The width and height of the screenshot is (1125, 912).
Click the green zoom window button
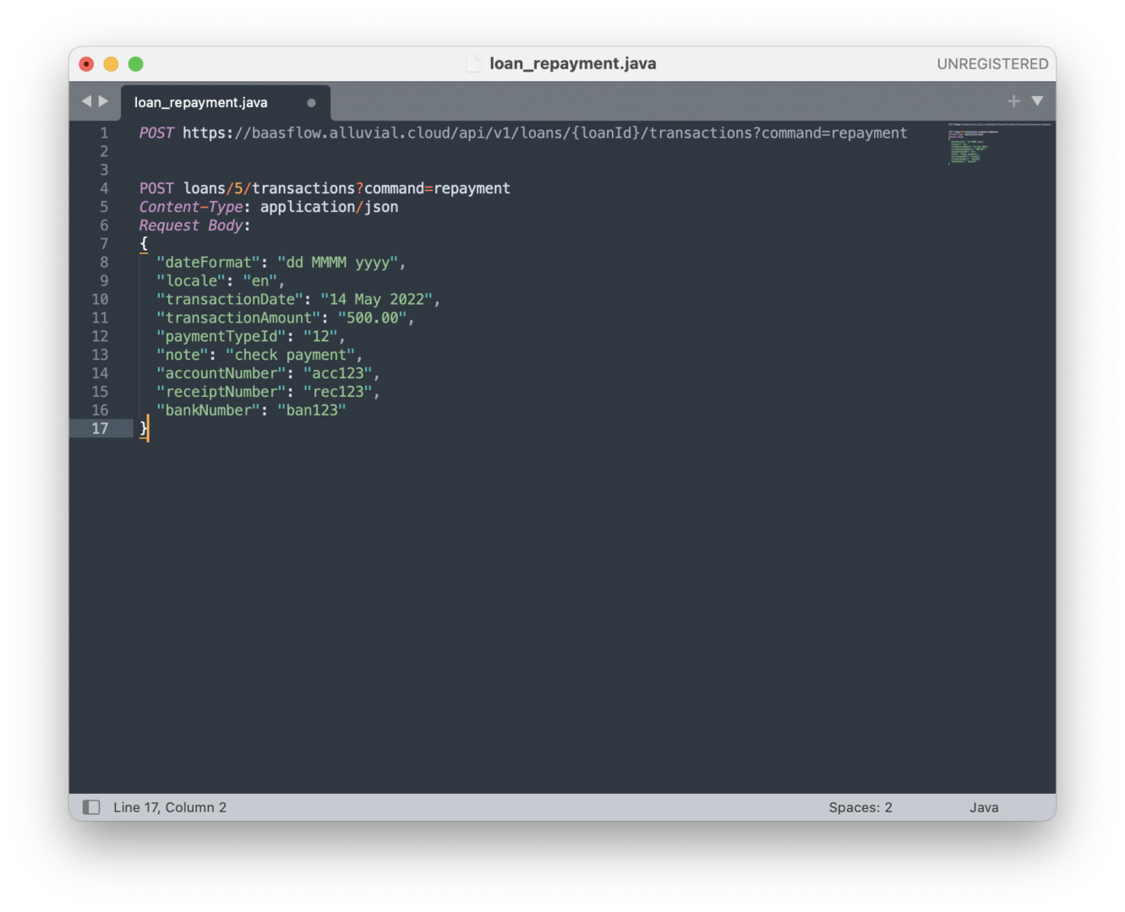pos(135,64)
